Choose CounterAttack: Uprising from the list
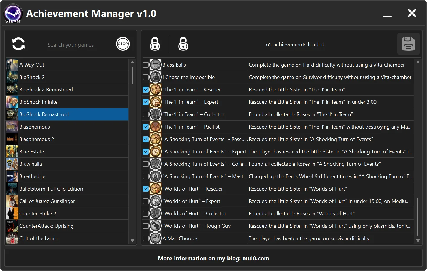Viewport: 427px width, 271px height. click(x=67, y=226)
